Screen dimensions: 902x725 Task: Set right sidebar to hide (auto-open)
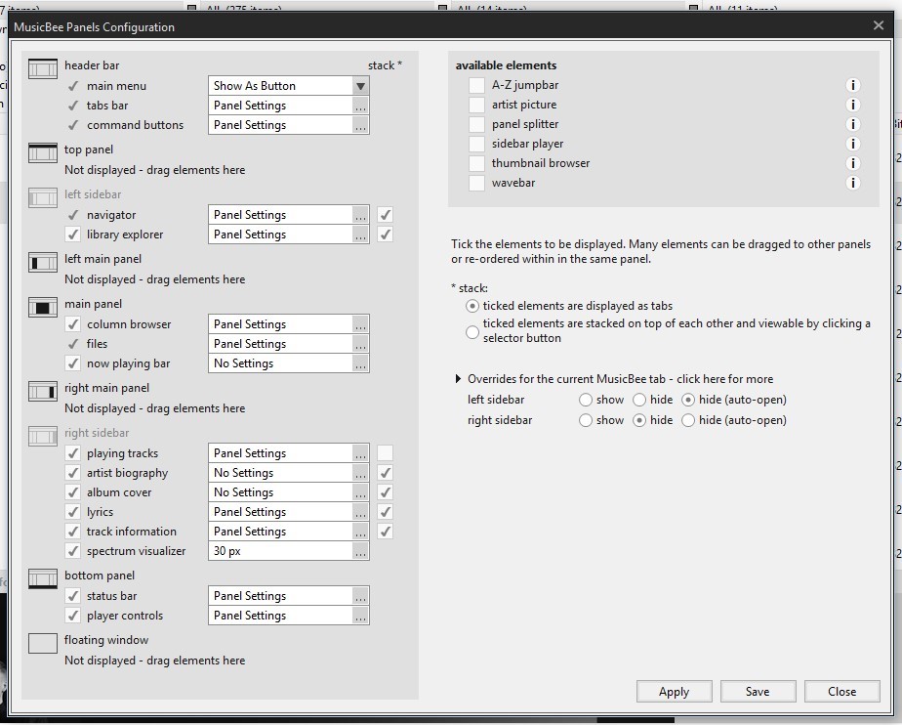pyautogui.click(x=688, y=420)
